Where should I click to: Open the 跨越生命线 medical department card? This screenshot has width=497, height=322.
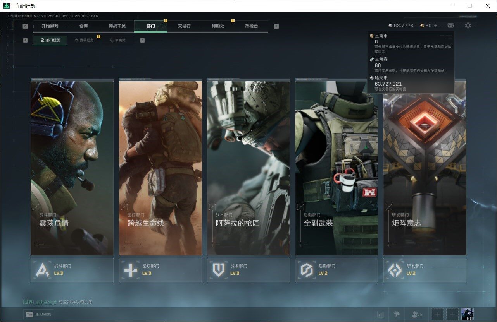tap(160, 167)
